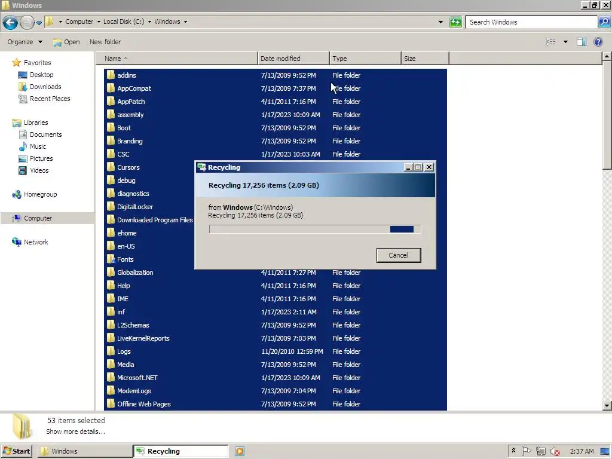Cancel the recycling operation
The width and height of the screenshot is (612, 459).
click(399, 255)
